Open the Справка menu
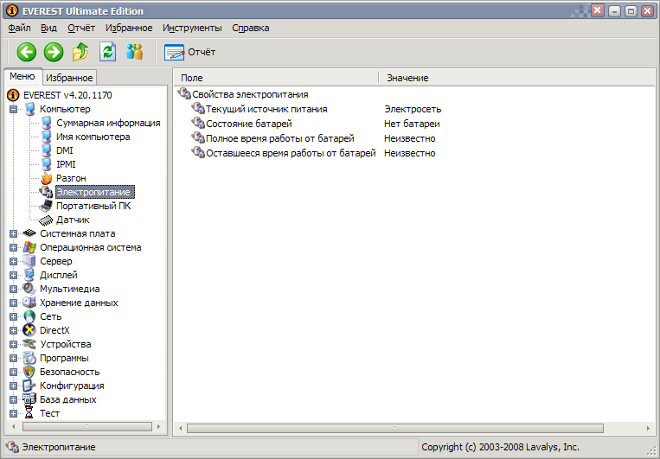This screenshot has width=660, height=459. tap(251, 28)
